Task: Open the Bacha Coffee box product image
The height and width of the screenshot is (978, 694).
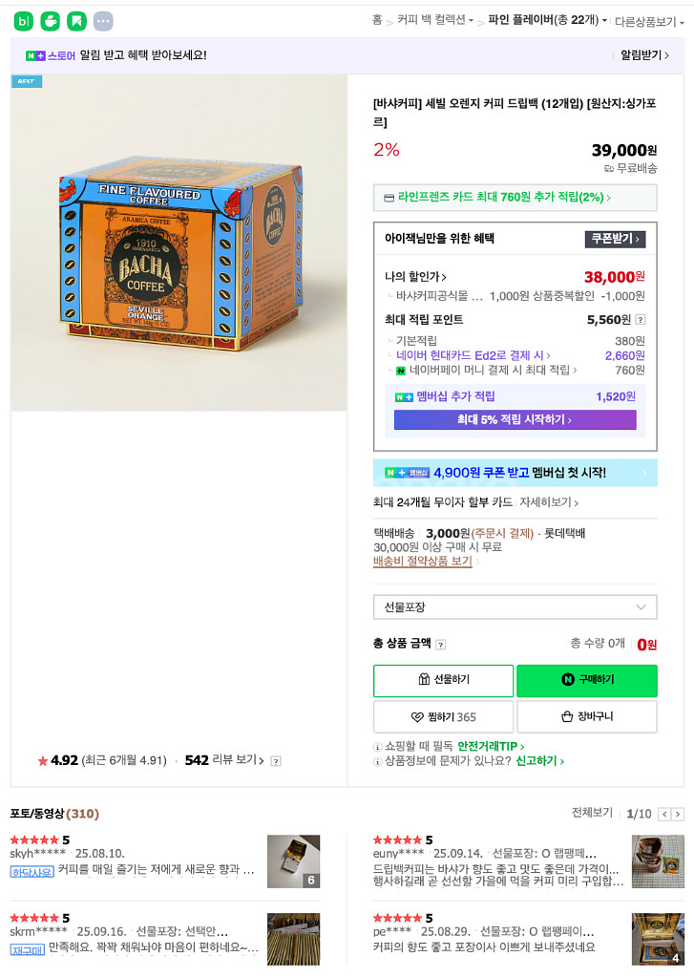Action: click(x=179, y=244)
